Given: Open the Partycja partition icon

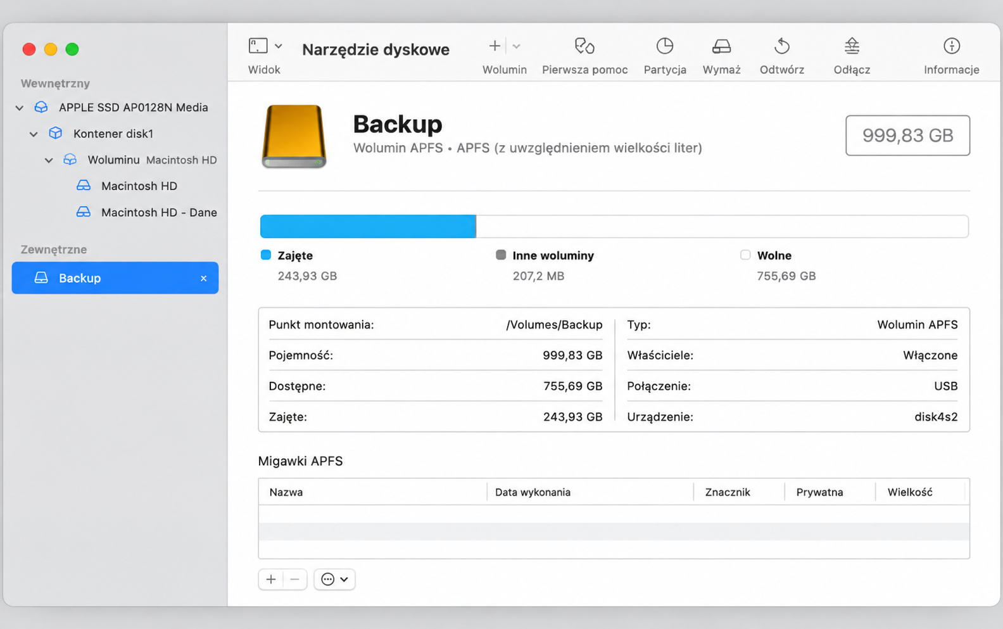Looking at the screenshot, I should click(x=665, y=46).
